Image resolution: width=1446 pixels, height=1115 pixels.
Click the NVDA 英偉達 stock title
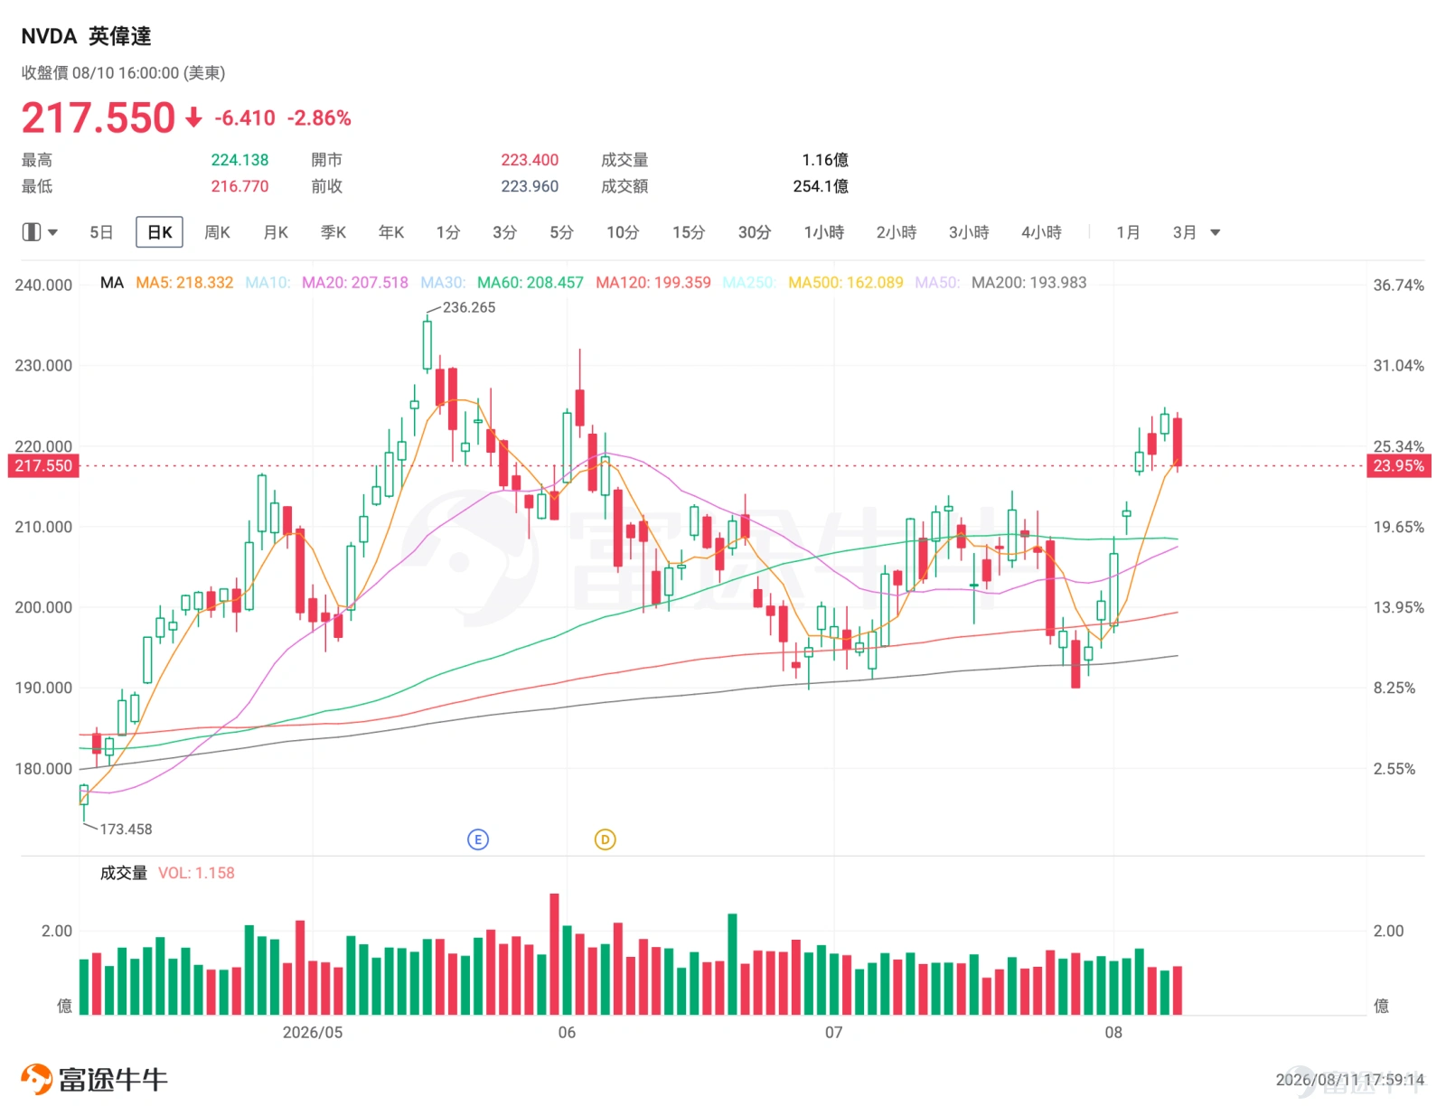pyautogui.click(x=86, y=36)
